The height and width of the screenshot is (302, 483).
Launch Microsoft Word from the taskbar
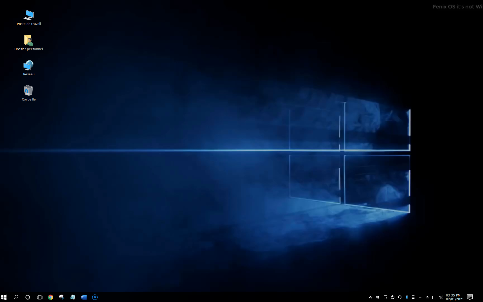tap(84, 297)
